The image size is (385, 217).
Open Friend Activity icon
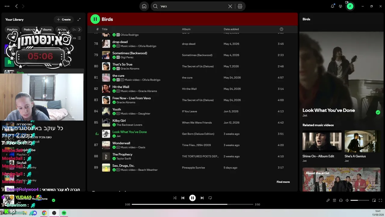(x=340, y=6)
